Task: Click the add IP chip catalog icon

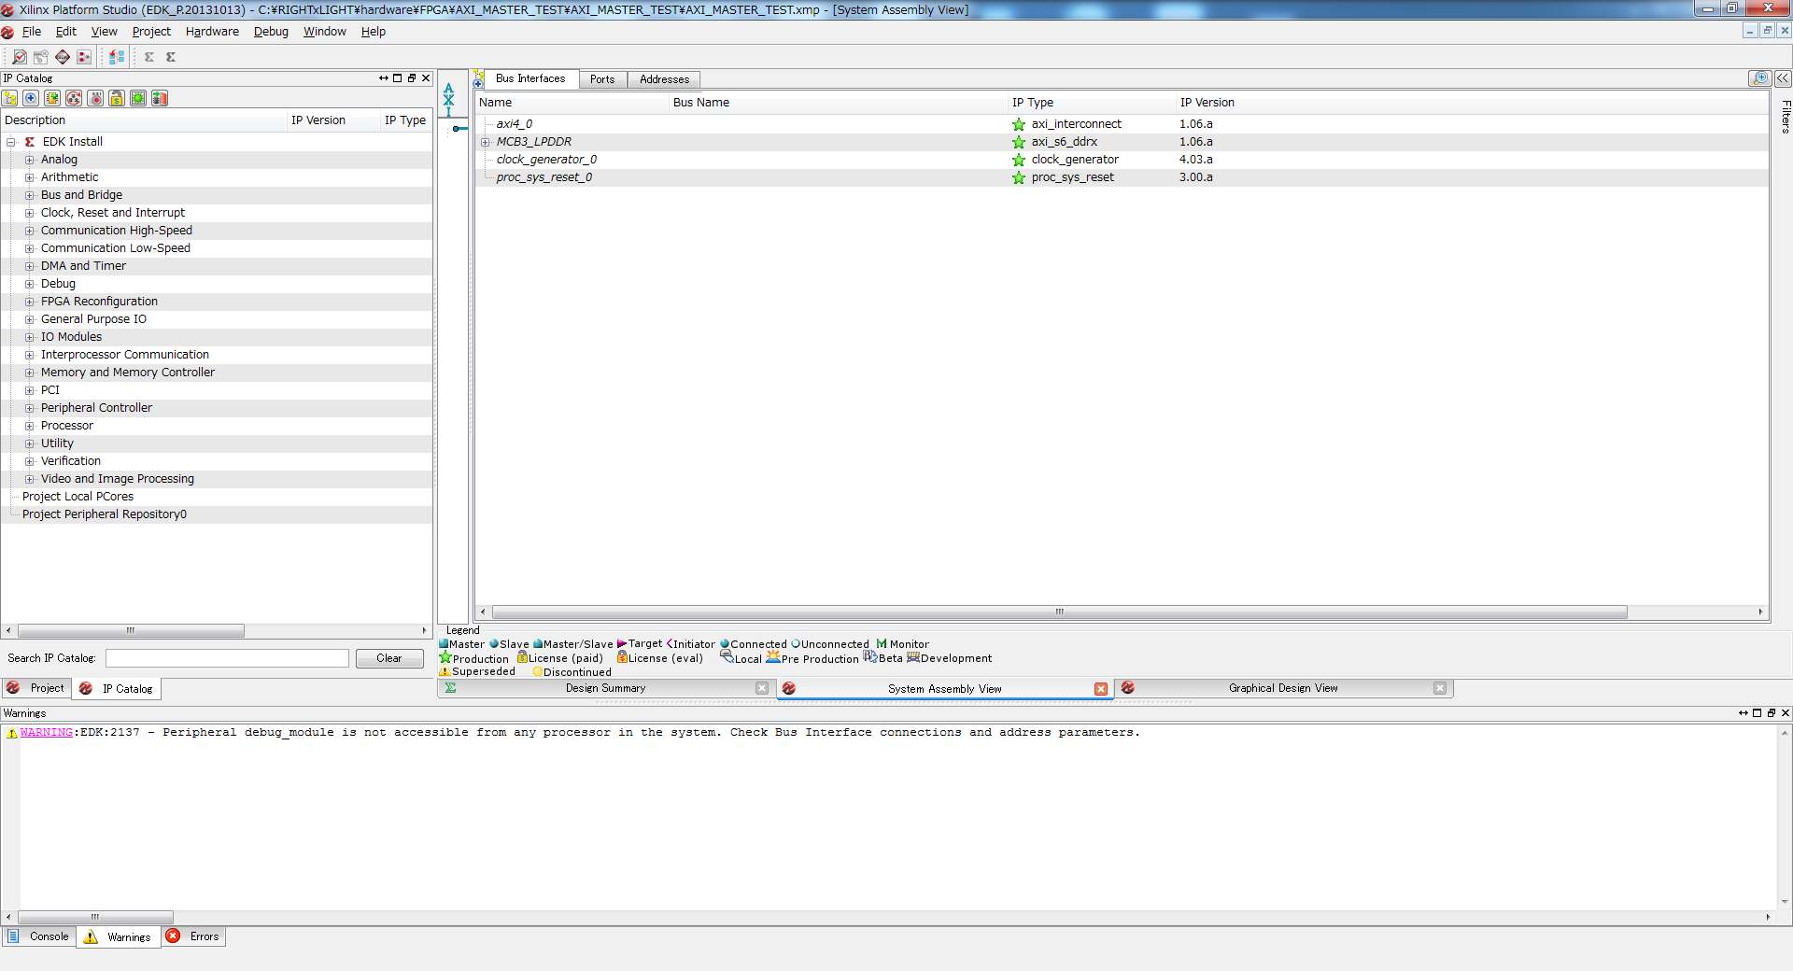Action: point(52,98)
